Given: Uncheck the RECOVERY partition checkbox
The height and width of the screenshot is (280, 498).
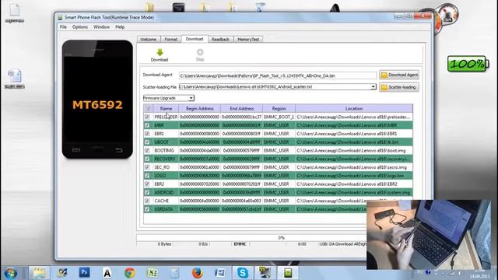Looking at the screenshot, I should (x=147, y=159).
